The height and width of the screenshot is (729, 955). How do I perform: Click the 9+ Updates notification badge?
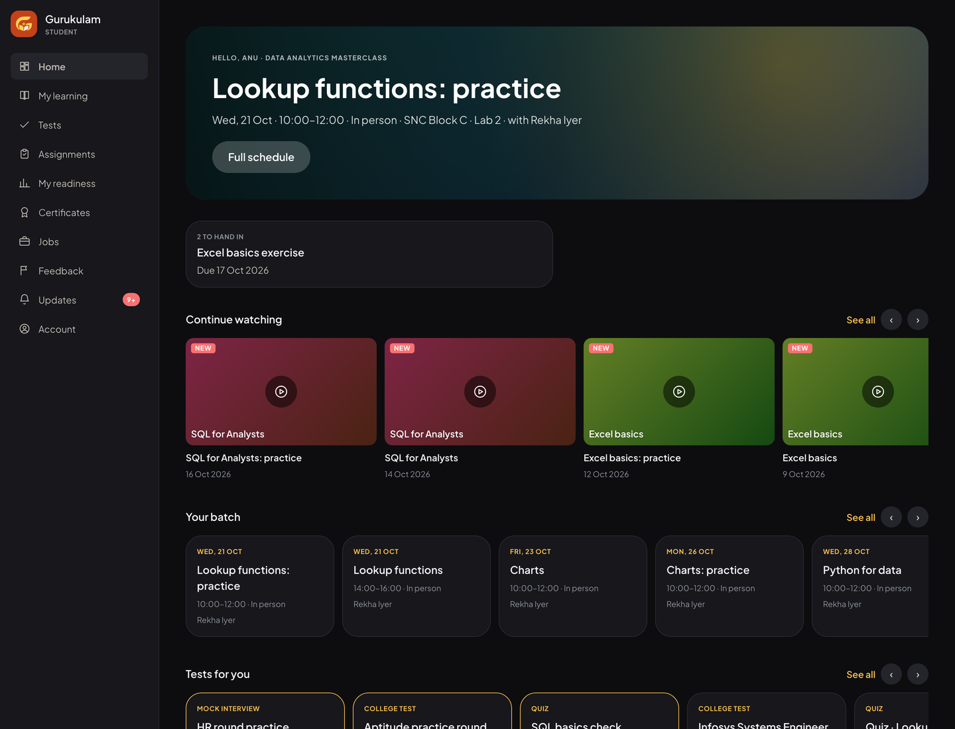tap(131, 300)
